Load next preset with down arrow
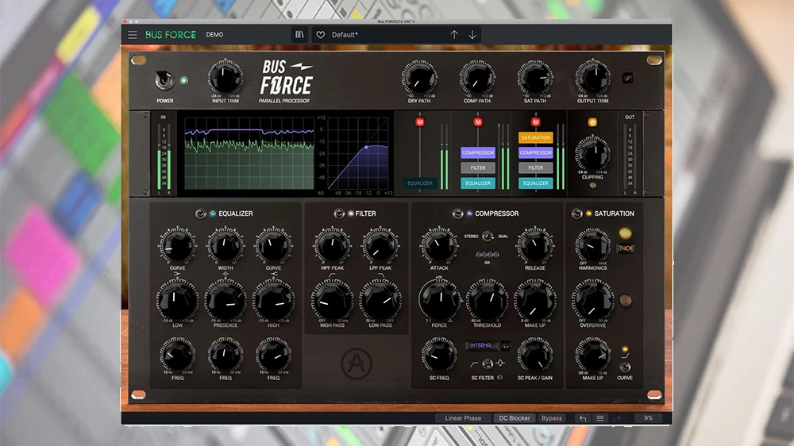This screenshot has height=446, width=794. (472, 35)
